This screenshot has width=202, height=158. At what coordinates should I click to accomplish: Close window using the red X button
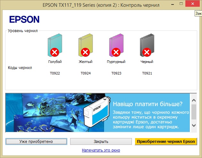click(193, 4)
